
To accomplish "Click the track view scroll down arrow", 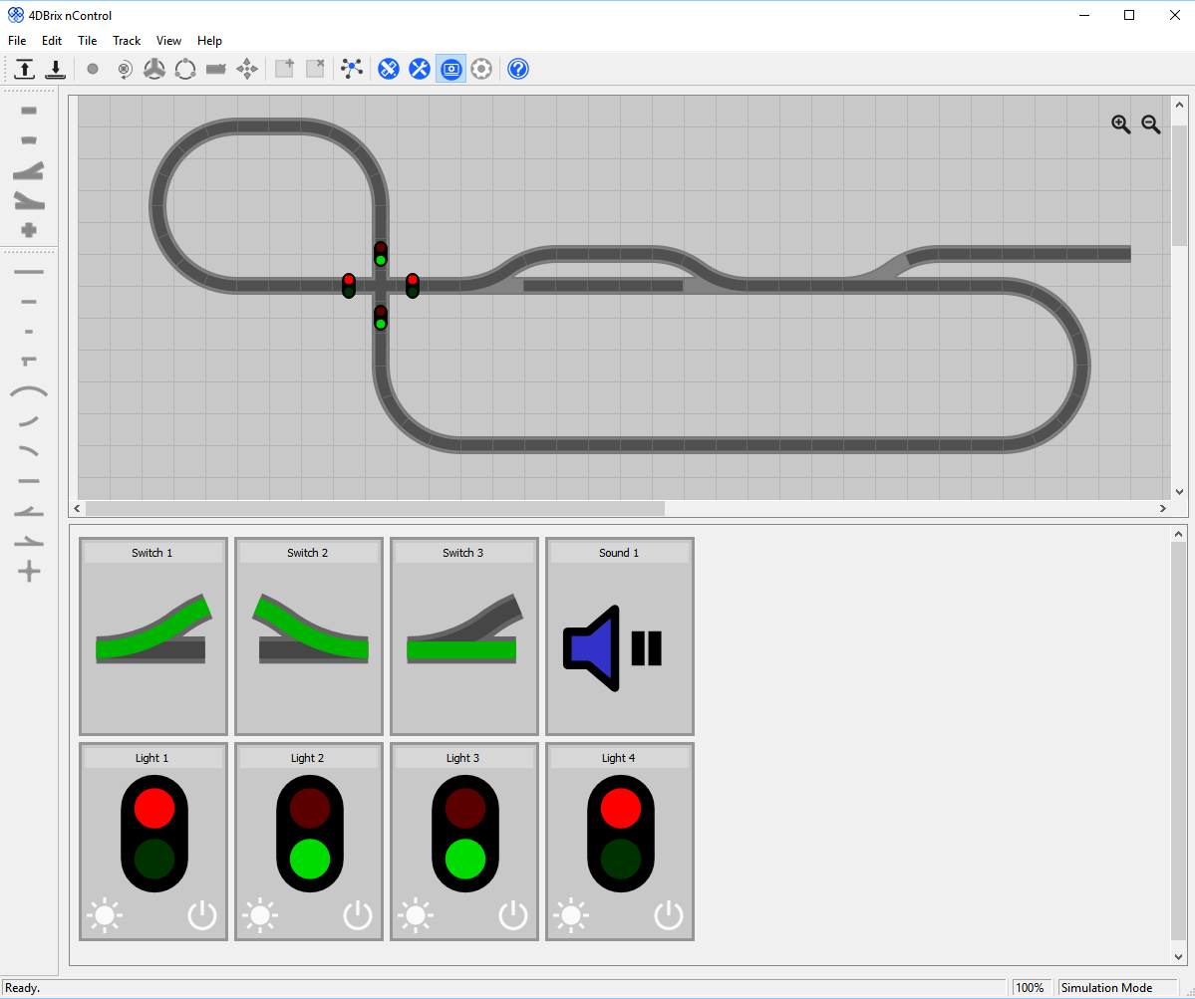I will pos(1179,492).
